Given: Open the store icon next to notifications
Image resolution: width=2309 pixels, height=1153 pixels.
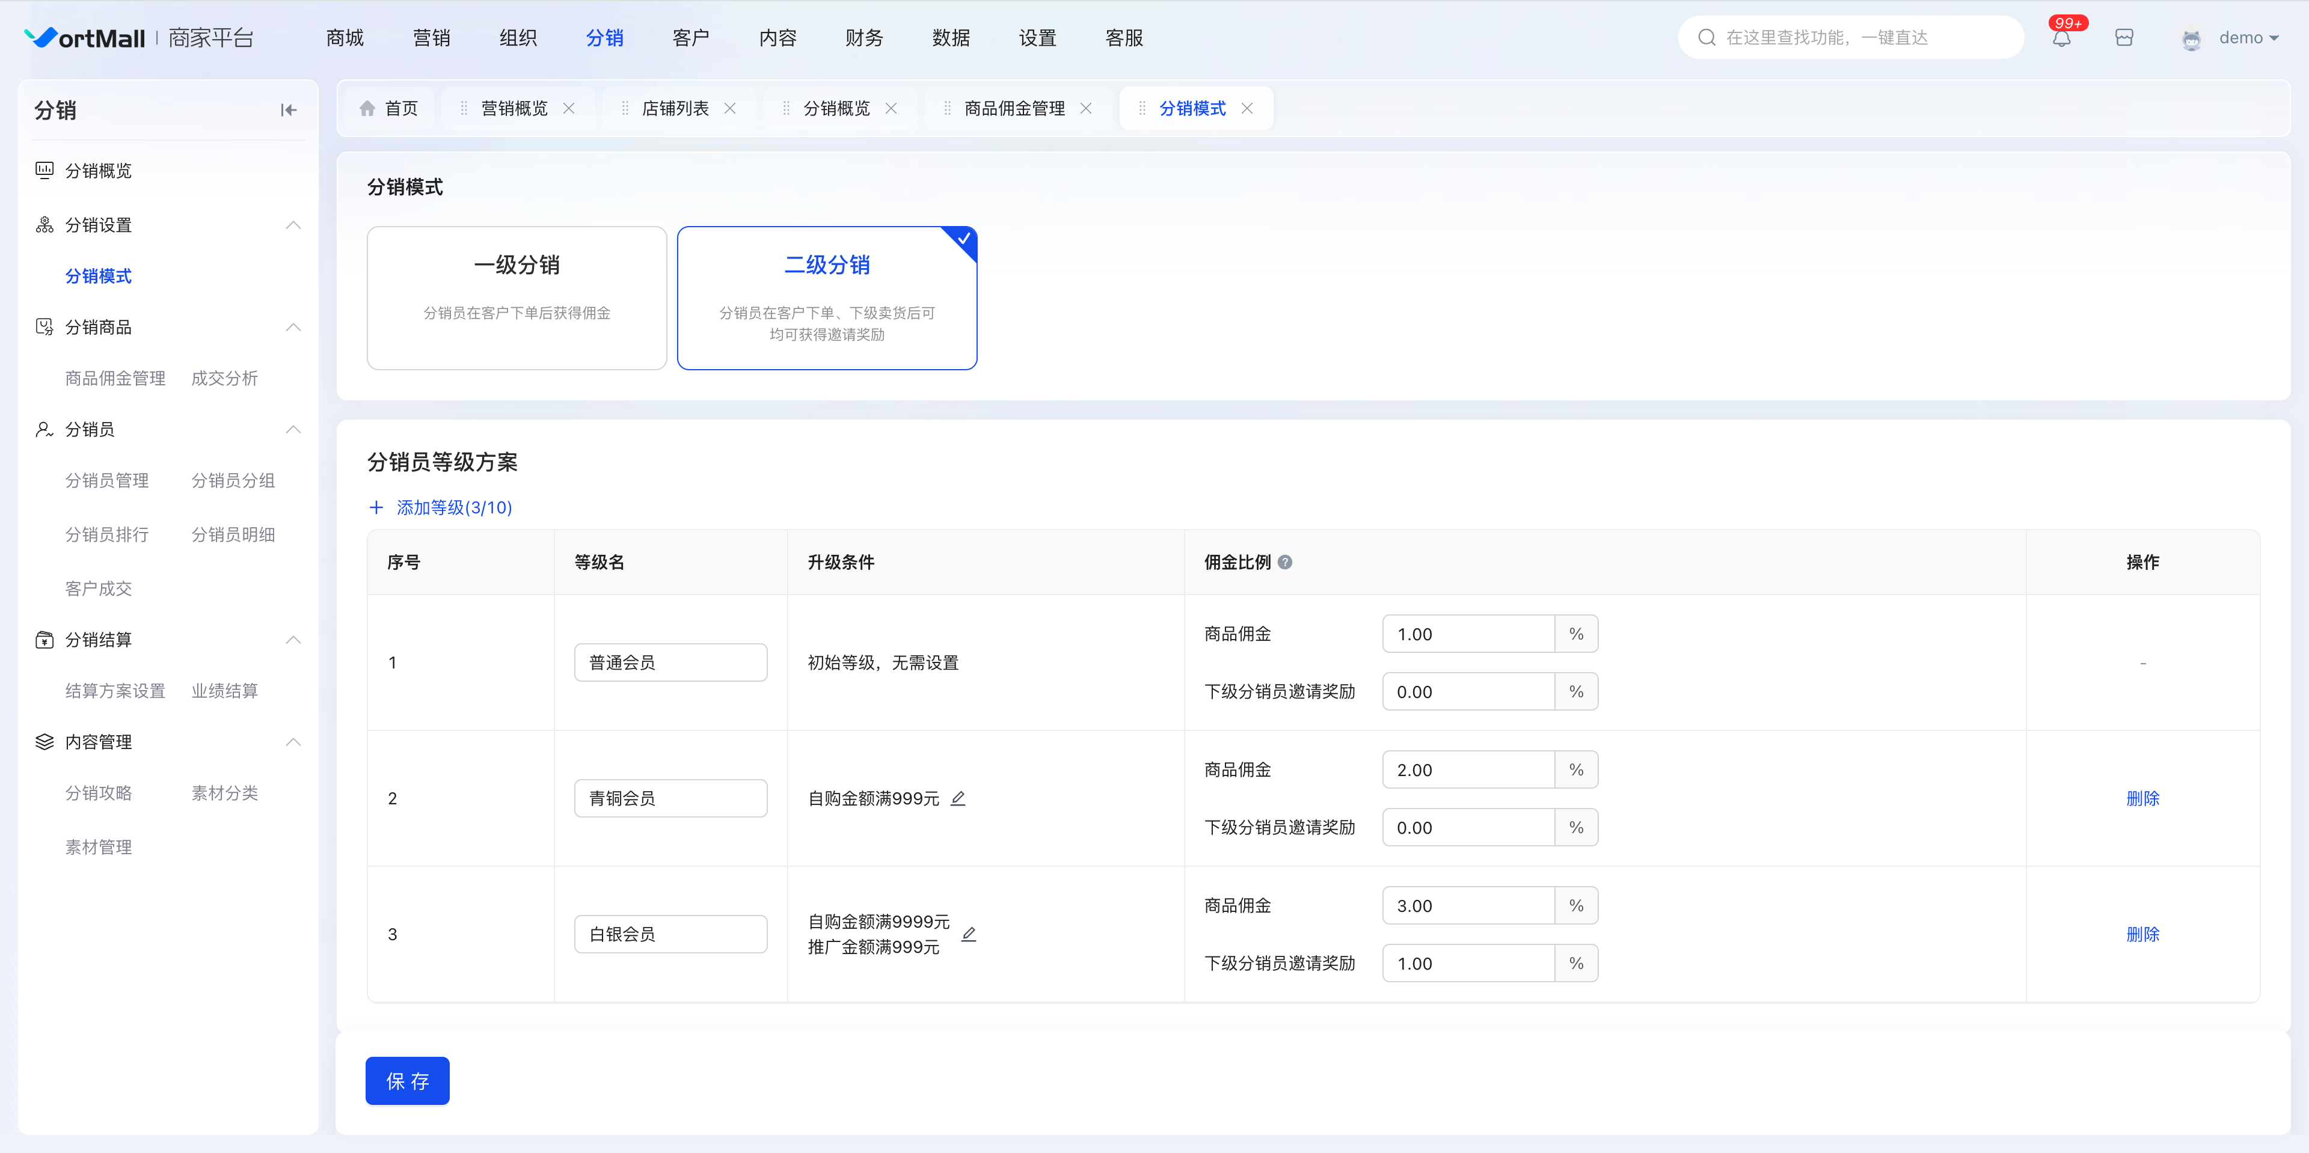Looking at the screenshot, I should (2123, 38).
